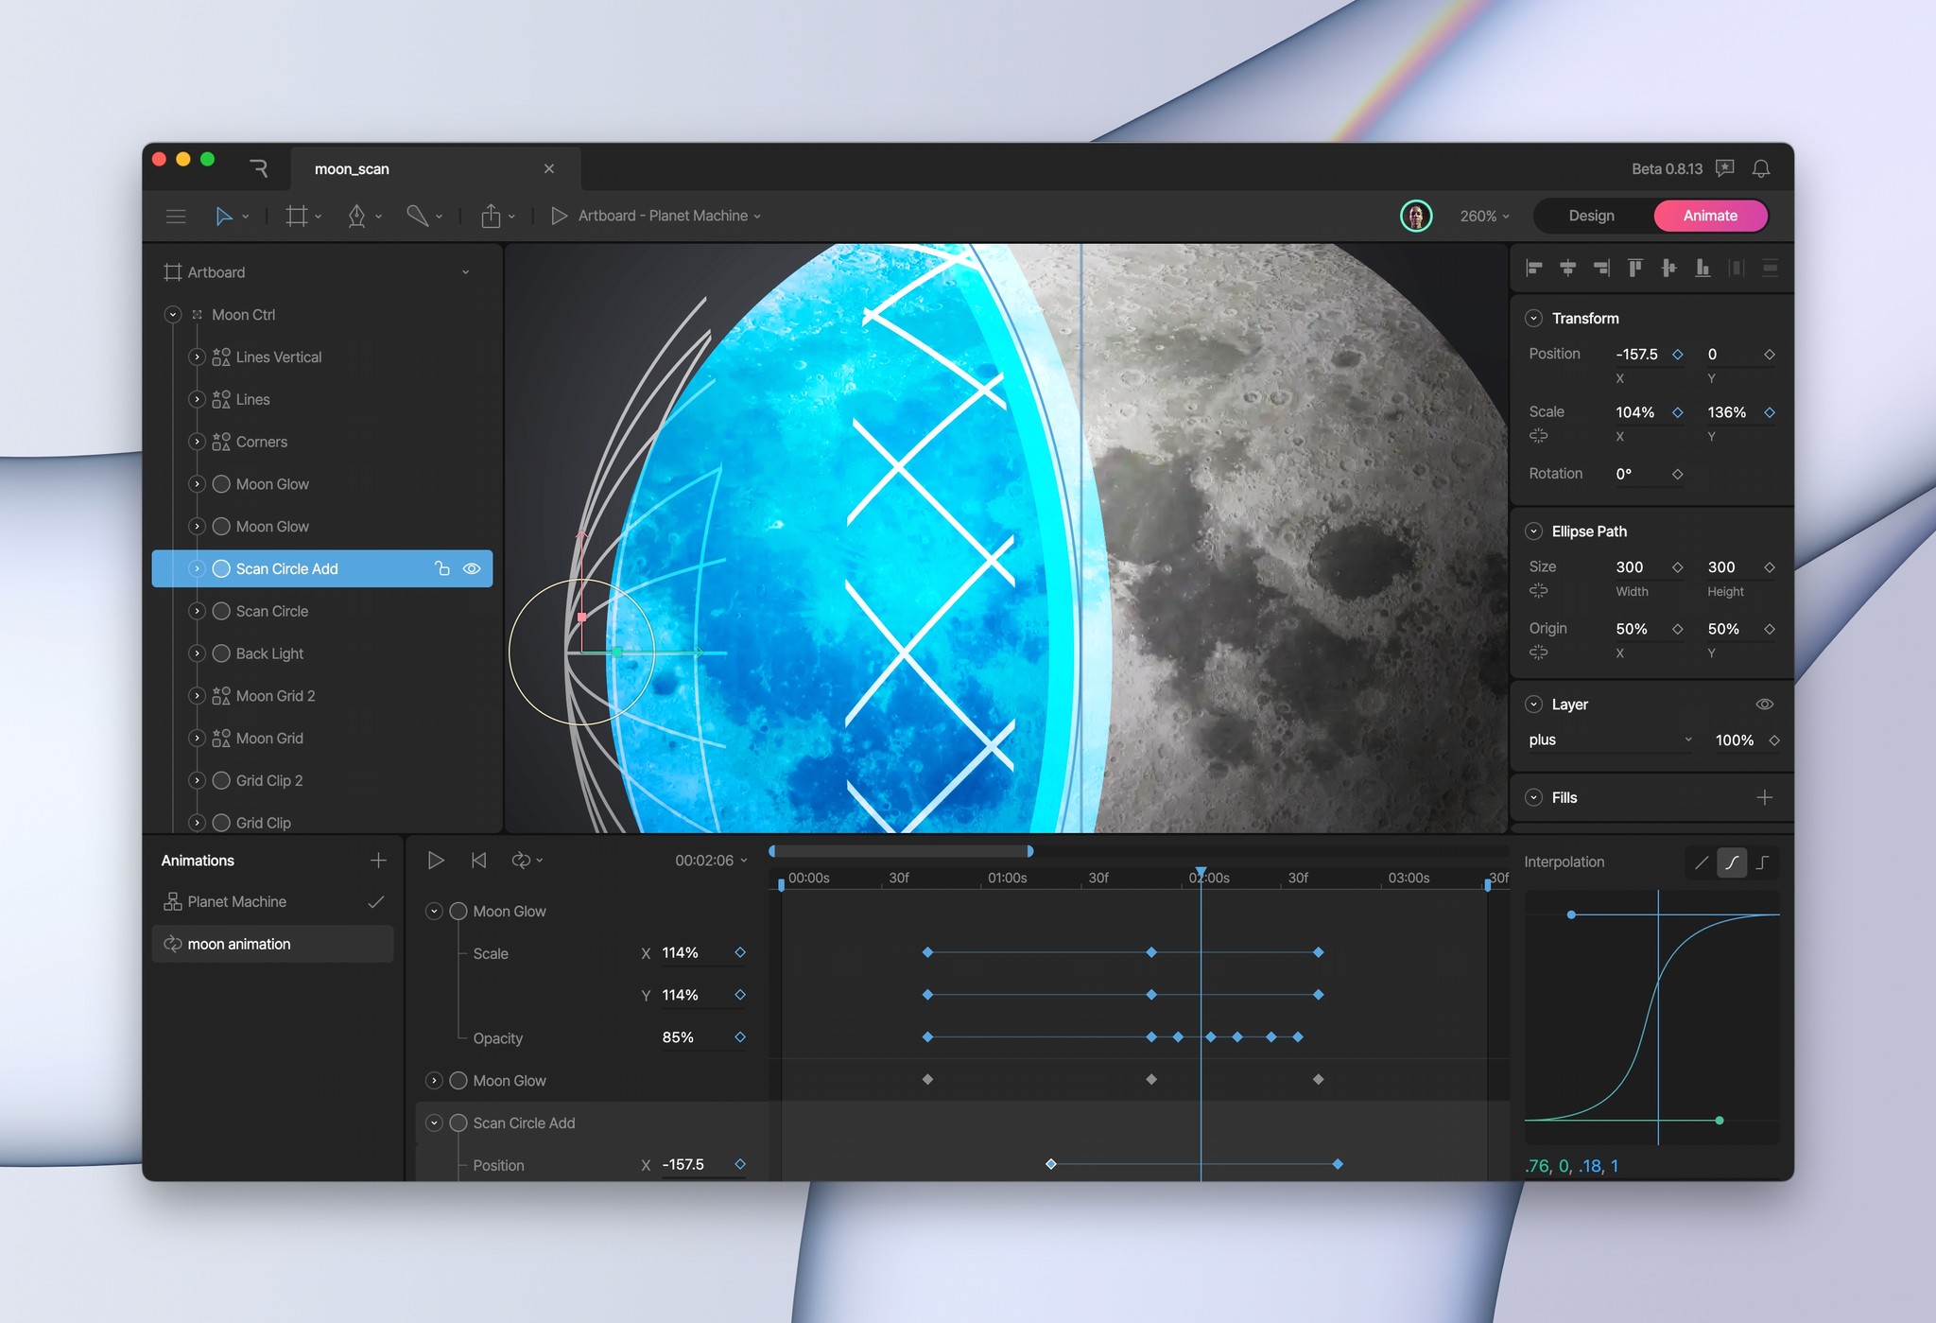Image resolution: width=1936 pixels, height=1323 pixels.
Task: Select the moon_scan file tab
Action: point(352,169)
